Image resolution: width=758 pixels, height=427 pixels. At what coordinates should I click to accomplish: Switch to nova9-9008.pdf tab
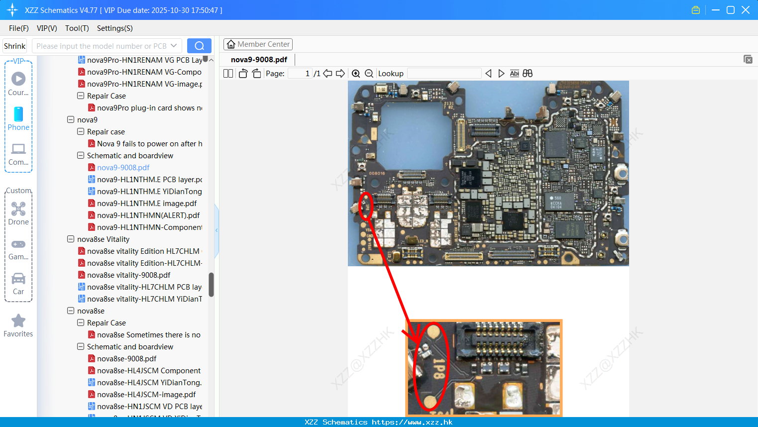click(259, 59)
